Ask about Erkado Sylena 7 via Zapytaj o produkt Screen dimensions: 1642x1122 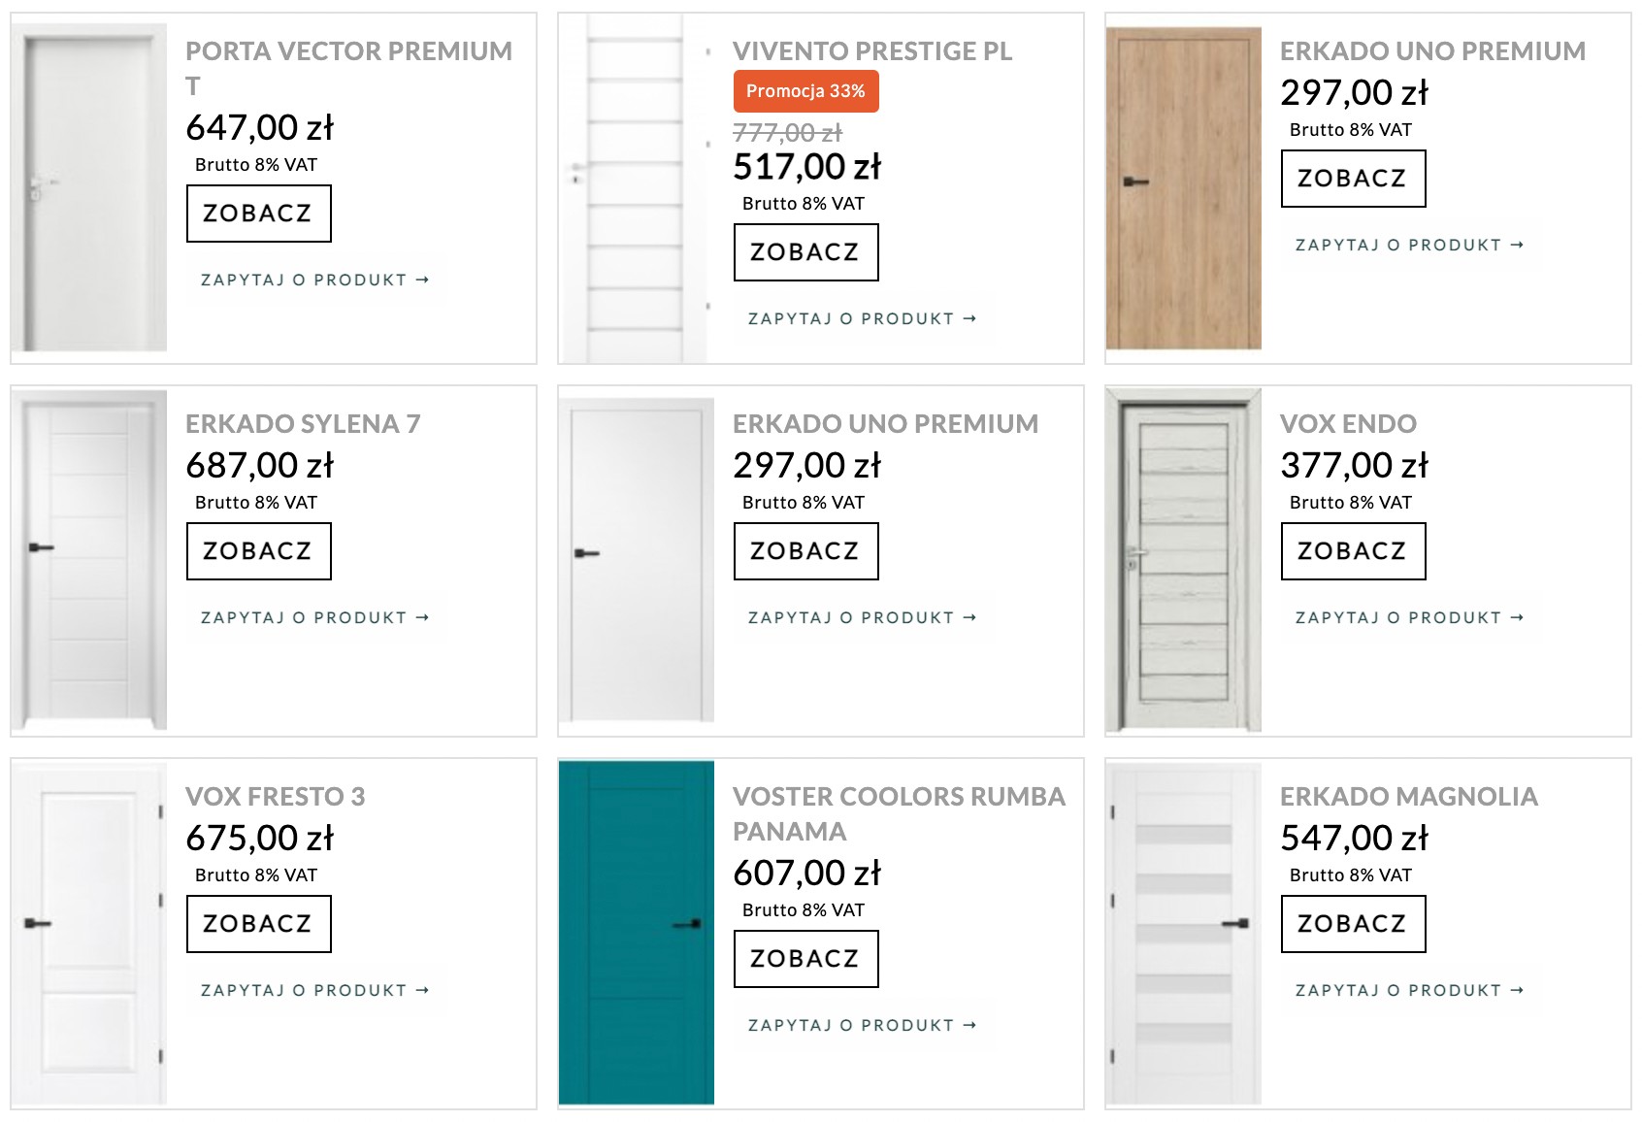point(315,617)
